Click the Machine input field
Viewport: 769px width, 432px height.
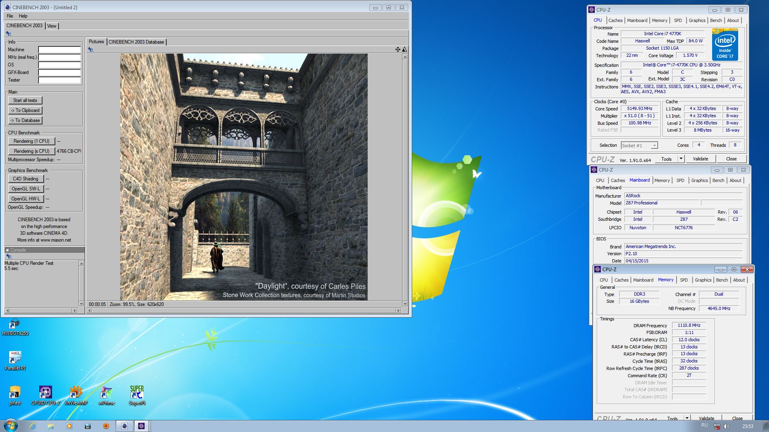[59, 50]
